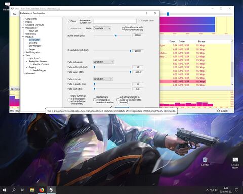This screenshot has width=243, height=194.
Task: Open DSP Manager preferences page
Action: pyautogui.click(x=35, y=46)
